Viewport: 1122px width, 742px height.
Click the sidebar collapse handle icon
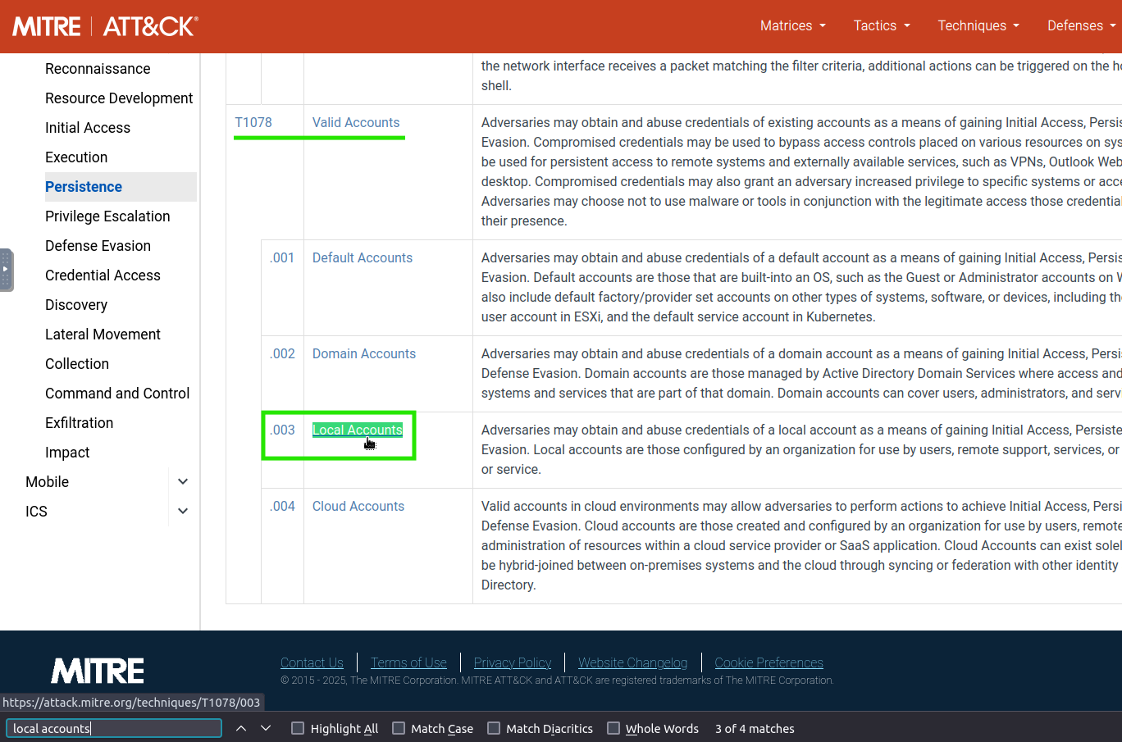(7, 270)
